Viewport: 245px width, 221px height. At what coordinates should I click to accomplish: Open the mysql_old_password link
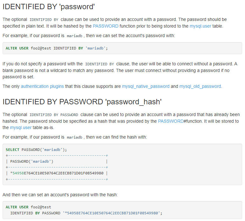(200, 86)
